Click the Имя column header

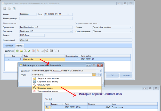[134, 104]
